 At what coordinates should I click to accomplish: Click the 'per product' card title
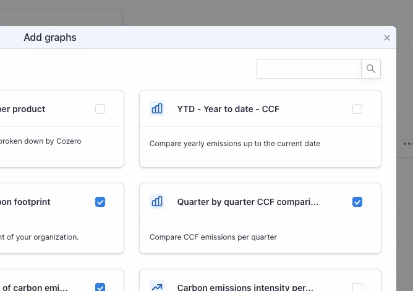pyautogui.click(x=23, y=109)
